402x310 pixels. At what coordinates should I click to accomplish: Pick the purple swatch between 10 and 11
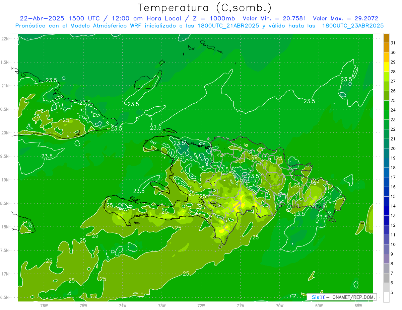386,239
